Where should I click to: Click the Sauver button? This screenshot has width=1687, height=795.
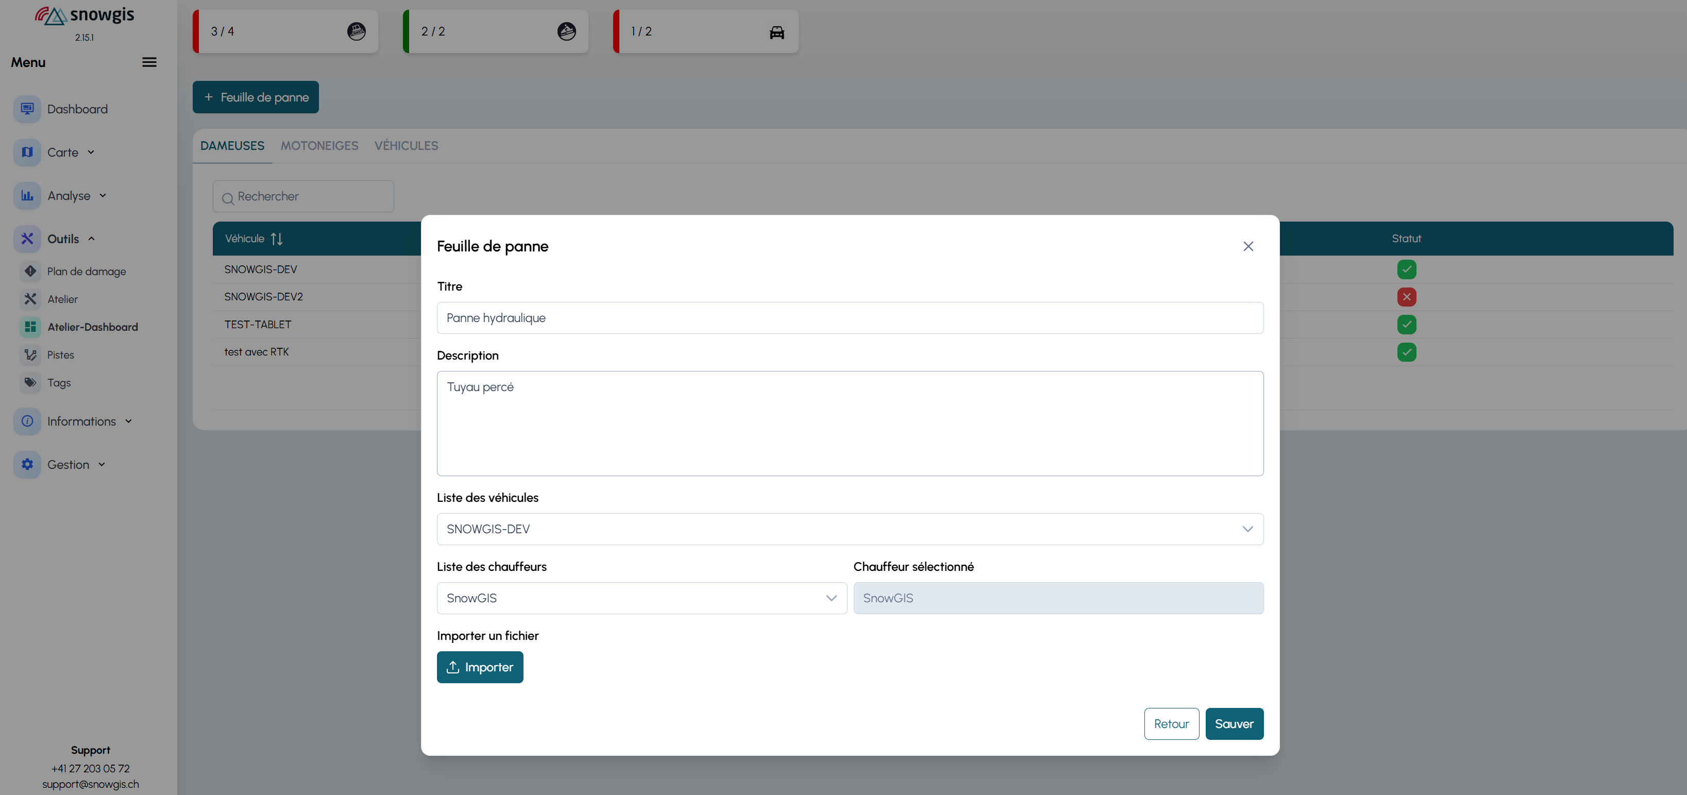(x=1234, y=723)
